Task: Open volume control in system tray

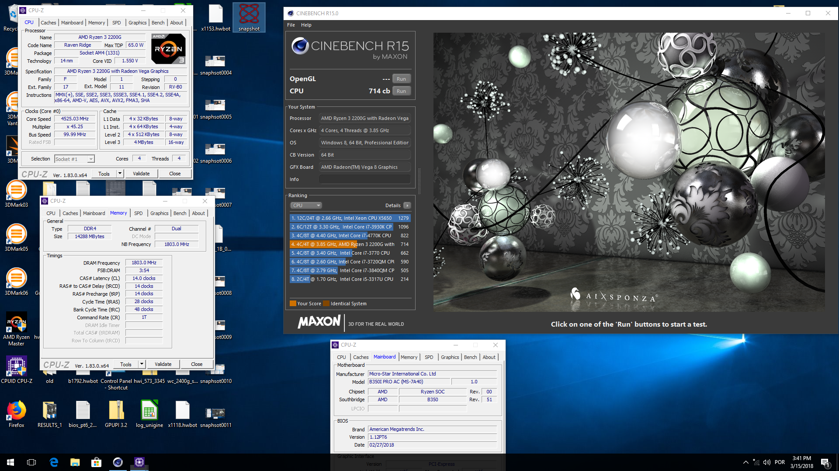Action: point(767,462)
